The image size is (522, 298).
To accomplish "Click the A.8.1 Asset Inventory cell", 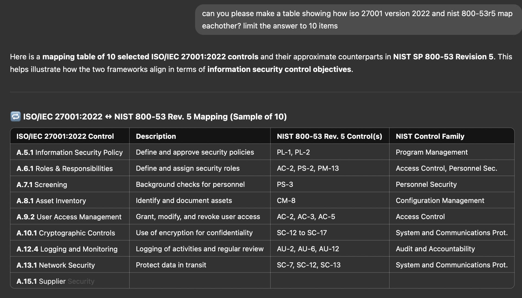I will 70,200.
